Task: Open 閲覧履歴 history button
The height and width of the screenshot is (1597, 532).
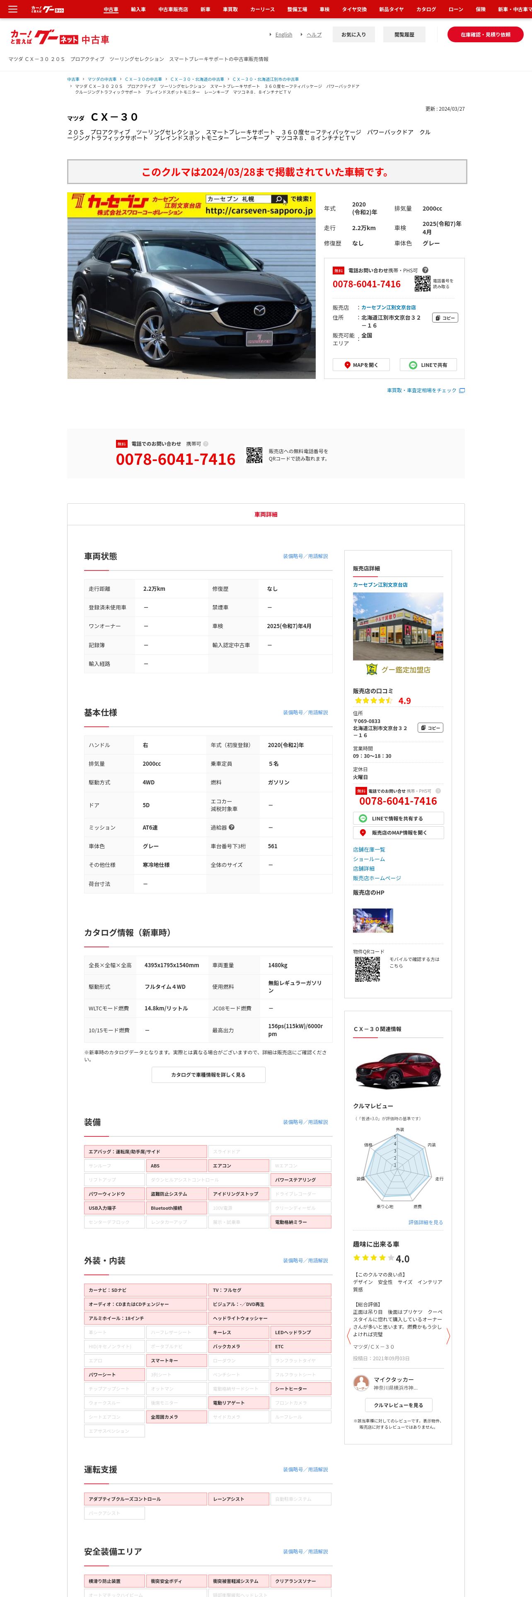Action: pos(404,35)
